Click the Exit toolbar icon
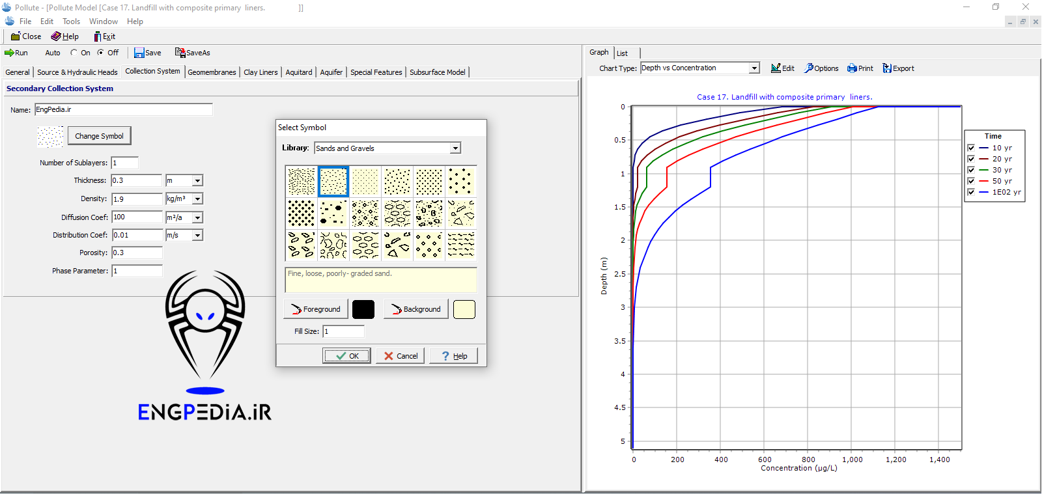 pos(104,36)
